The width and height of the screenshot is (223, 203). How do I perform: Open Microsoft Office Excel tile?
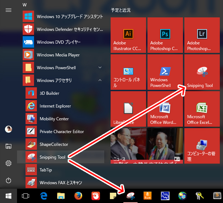pos(202,109)
